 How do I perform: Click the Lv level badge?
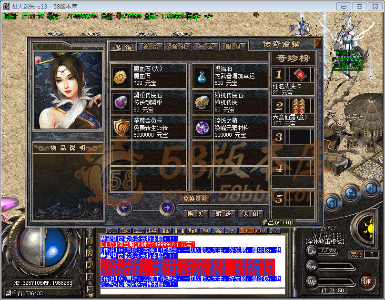coord(312,250)
